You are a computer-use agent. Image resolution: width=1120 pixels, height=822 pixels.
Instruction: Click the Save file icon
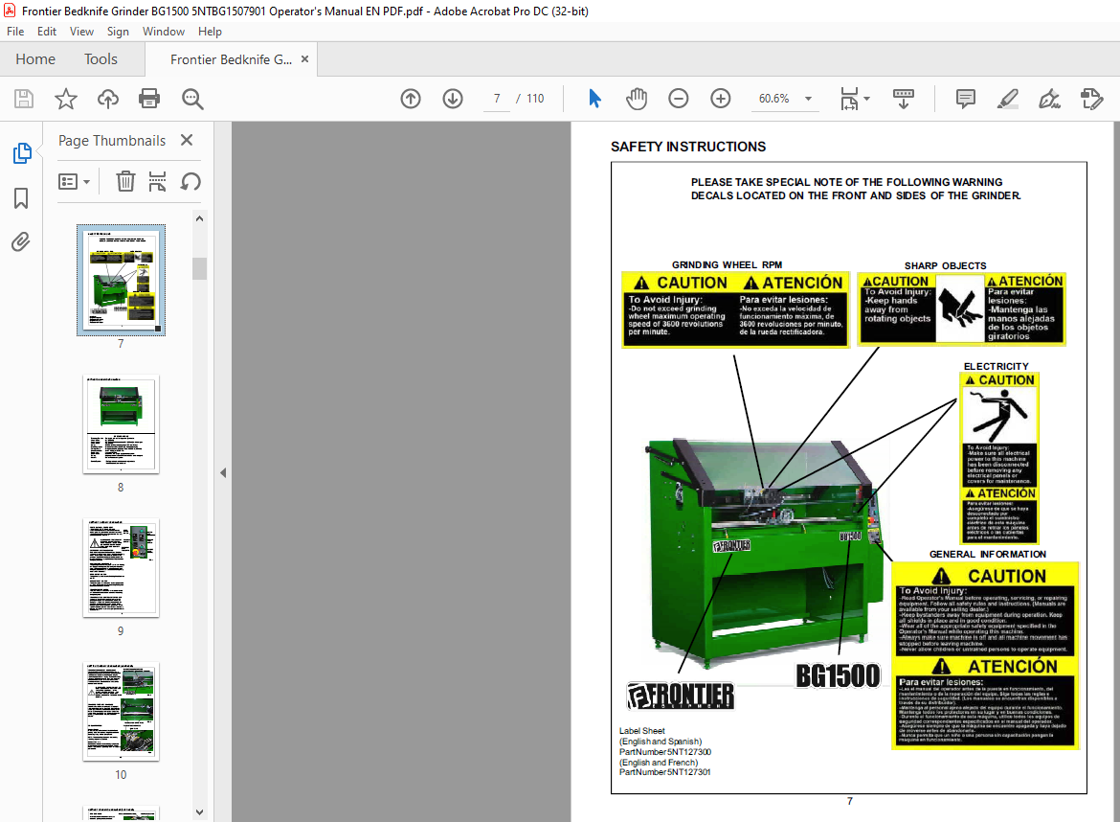pos(24,99)
